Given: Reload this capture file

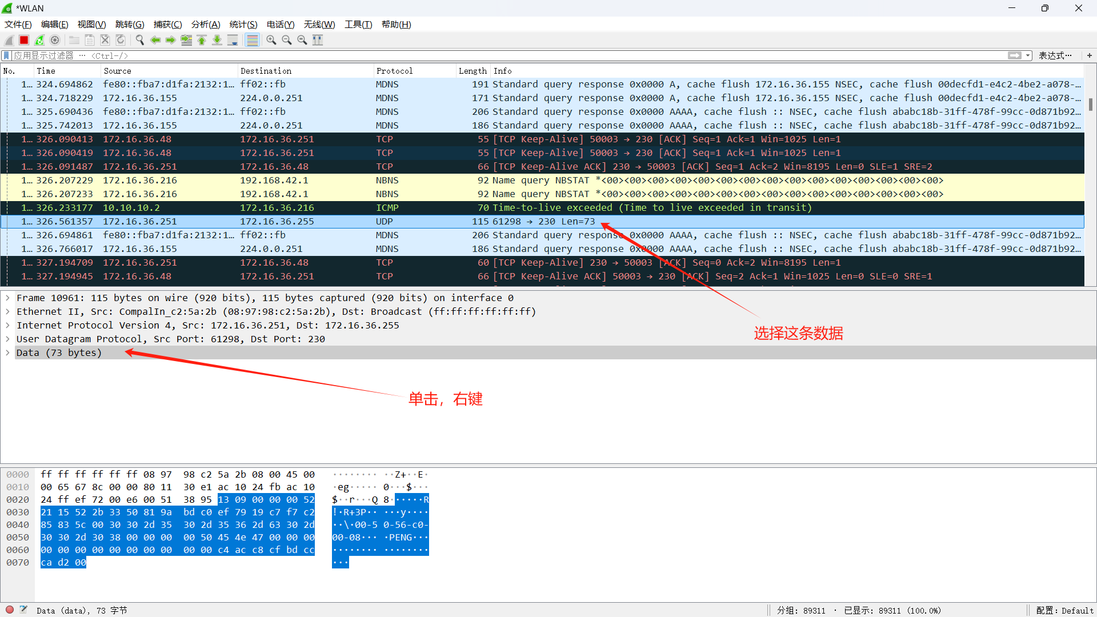Looking at the screenshot, I should coord(120,40).
